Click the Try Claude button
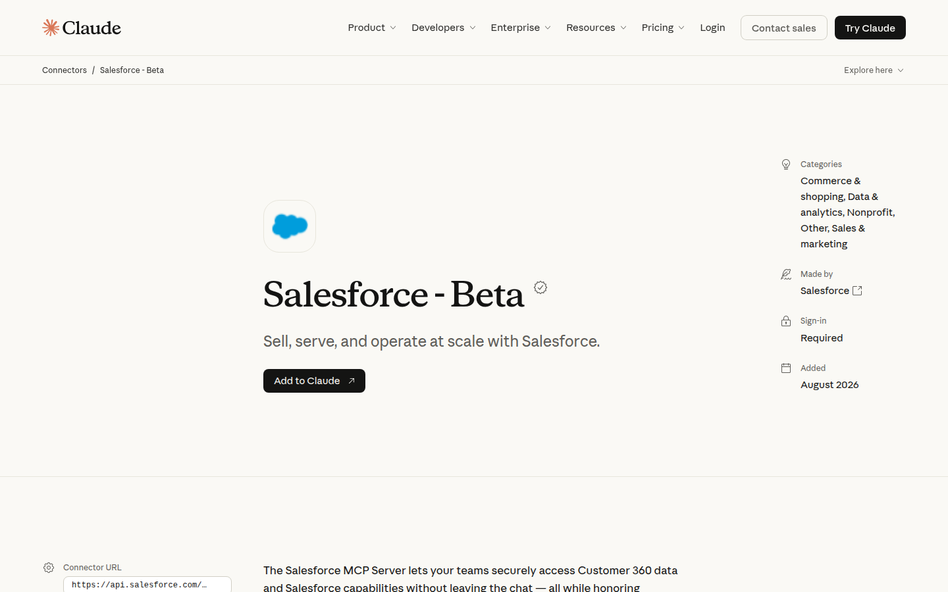Screen dimensions: 948x592 click(870, 28)
